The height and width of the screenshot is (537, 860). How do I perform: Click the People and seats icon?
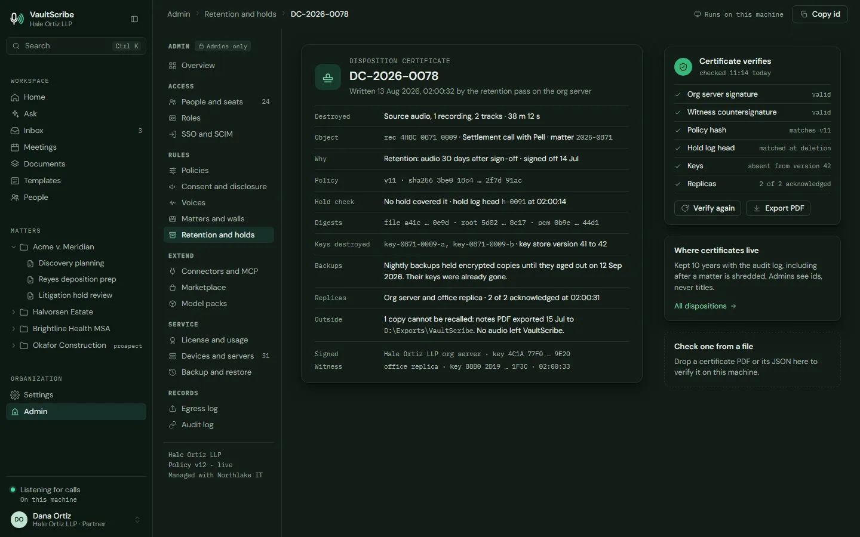click(173, 102)
